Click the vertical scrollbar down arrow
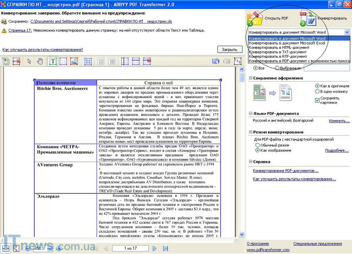 (242, 234)
